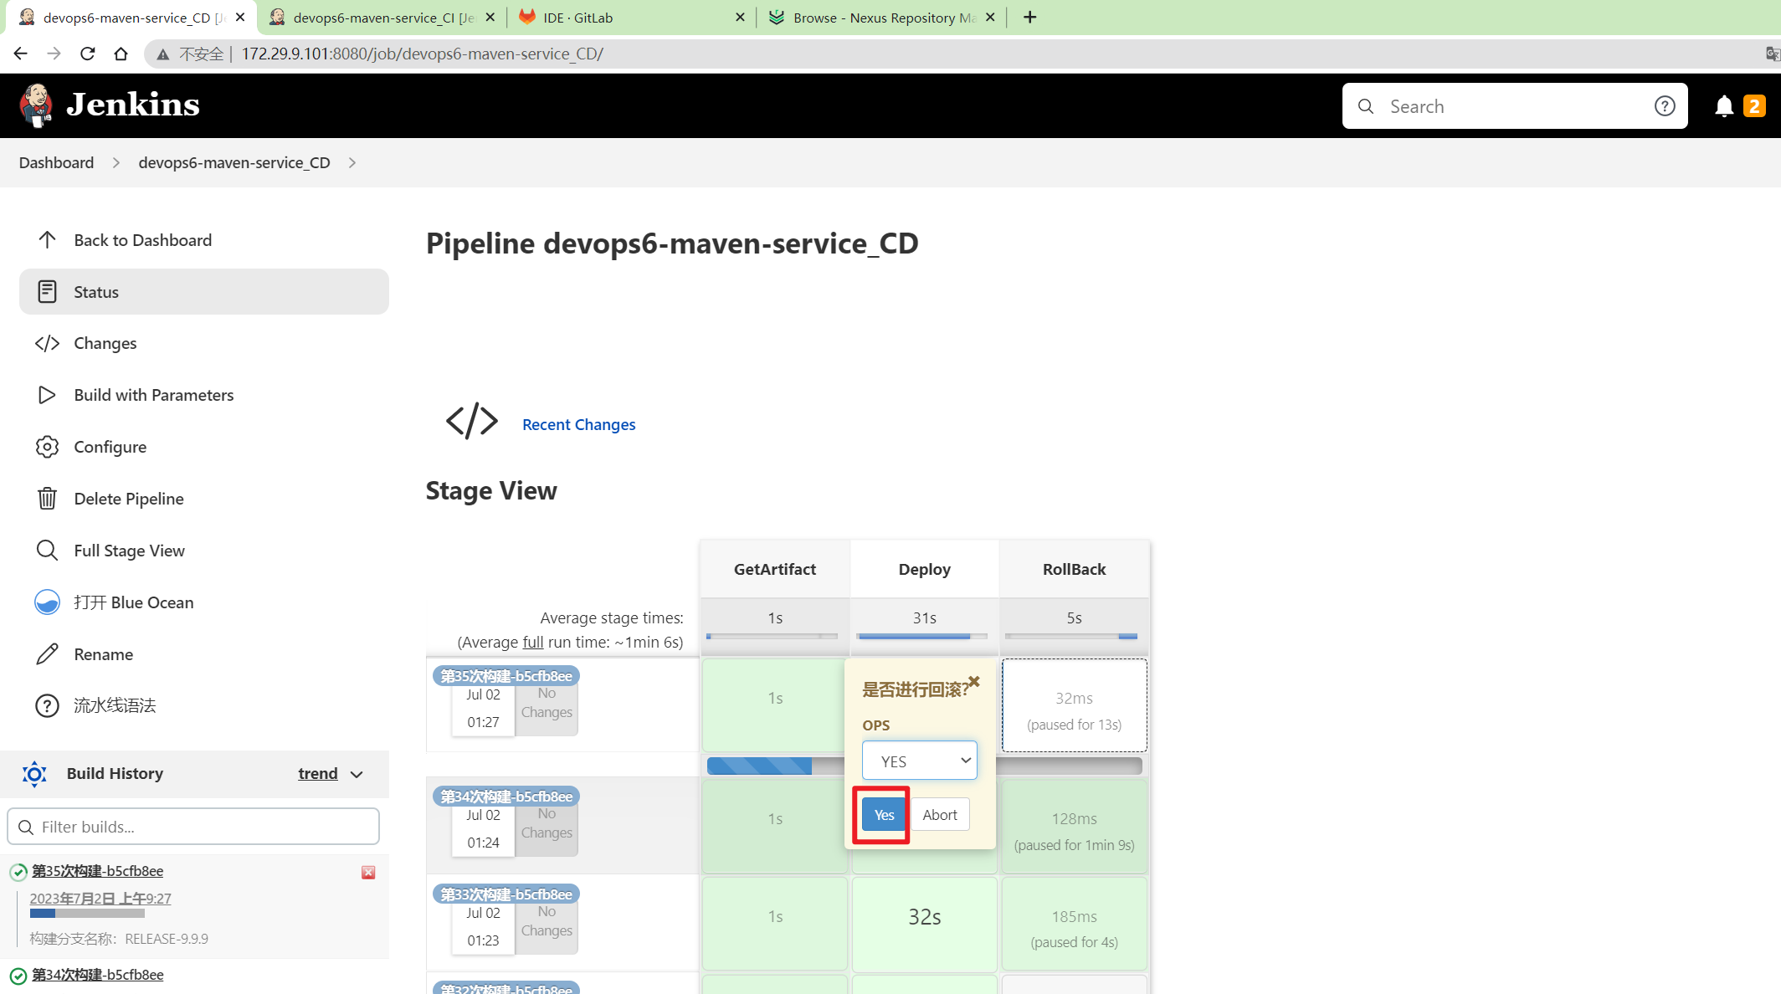Screen dimensions: 1781x994
Task: Select Status in sidebar menu
Action: 204,292
